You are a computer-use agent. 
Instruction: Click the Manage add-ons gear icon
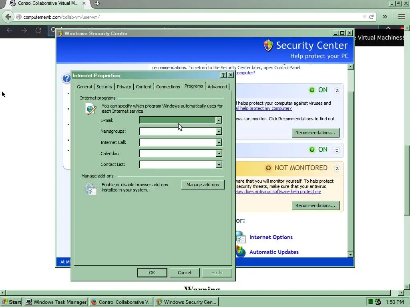[90, 189]
